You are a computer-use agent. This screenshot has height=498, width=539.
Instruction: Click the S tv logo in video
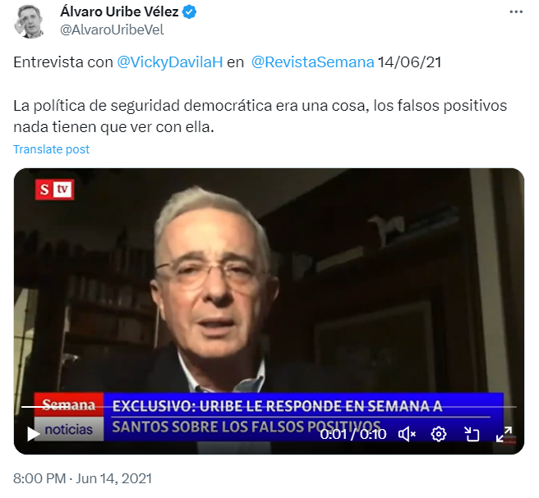pos(54,190)
